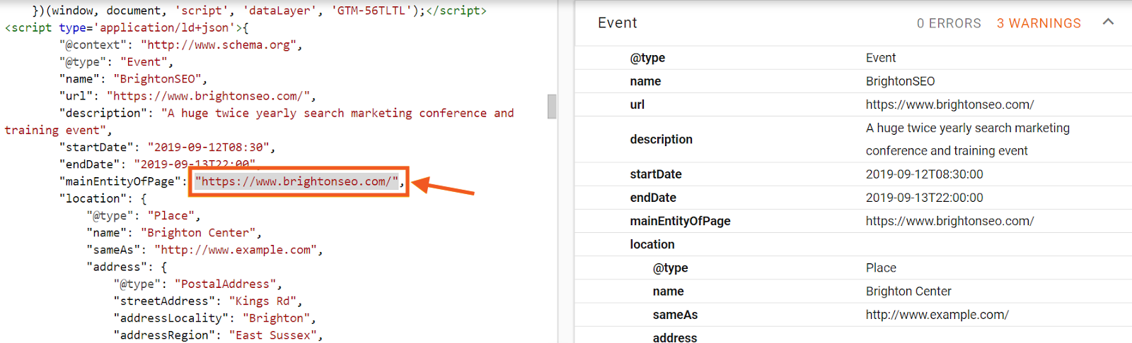
Task: Click the "url" brightonseo.com code line
Action: click(187, 96)
